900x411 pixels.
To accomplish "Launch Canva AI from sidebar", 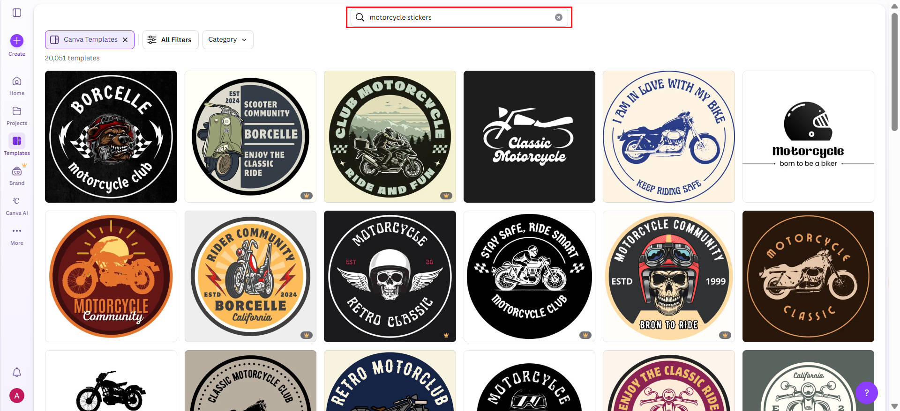I will 17,206.
